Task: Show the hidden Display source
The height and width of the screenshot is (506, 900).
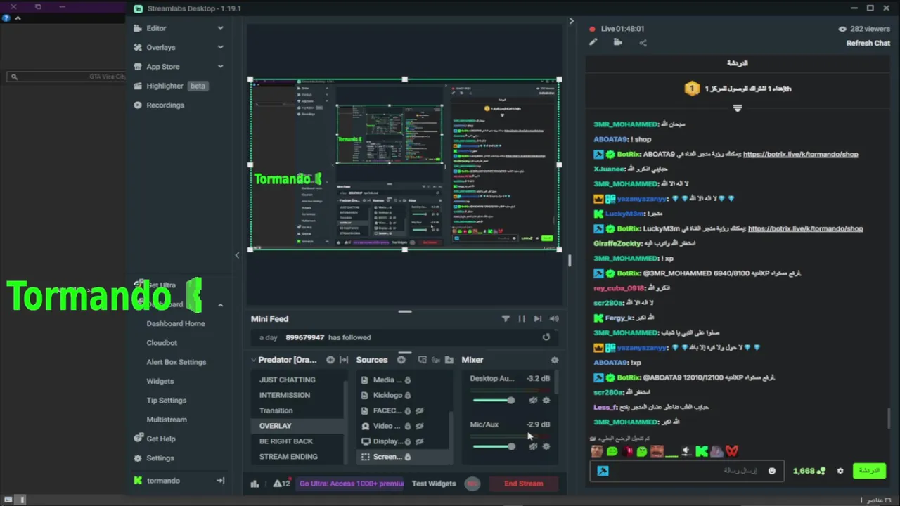Action: coord(420,441)
